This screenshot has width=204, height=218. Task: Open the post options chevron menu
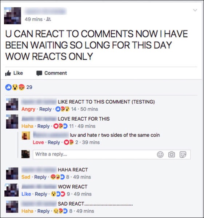coord(195,10)
